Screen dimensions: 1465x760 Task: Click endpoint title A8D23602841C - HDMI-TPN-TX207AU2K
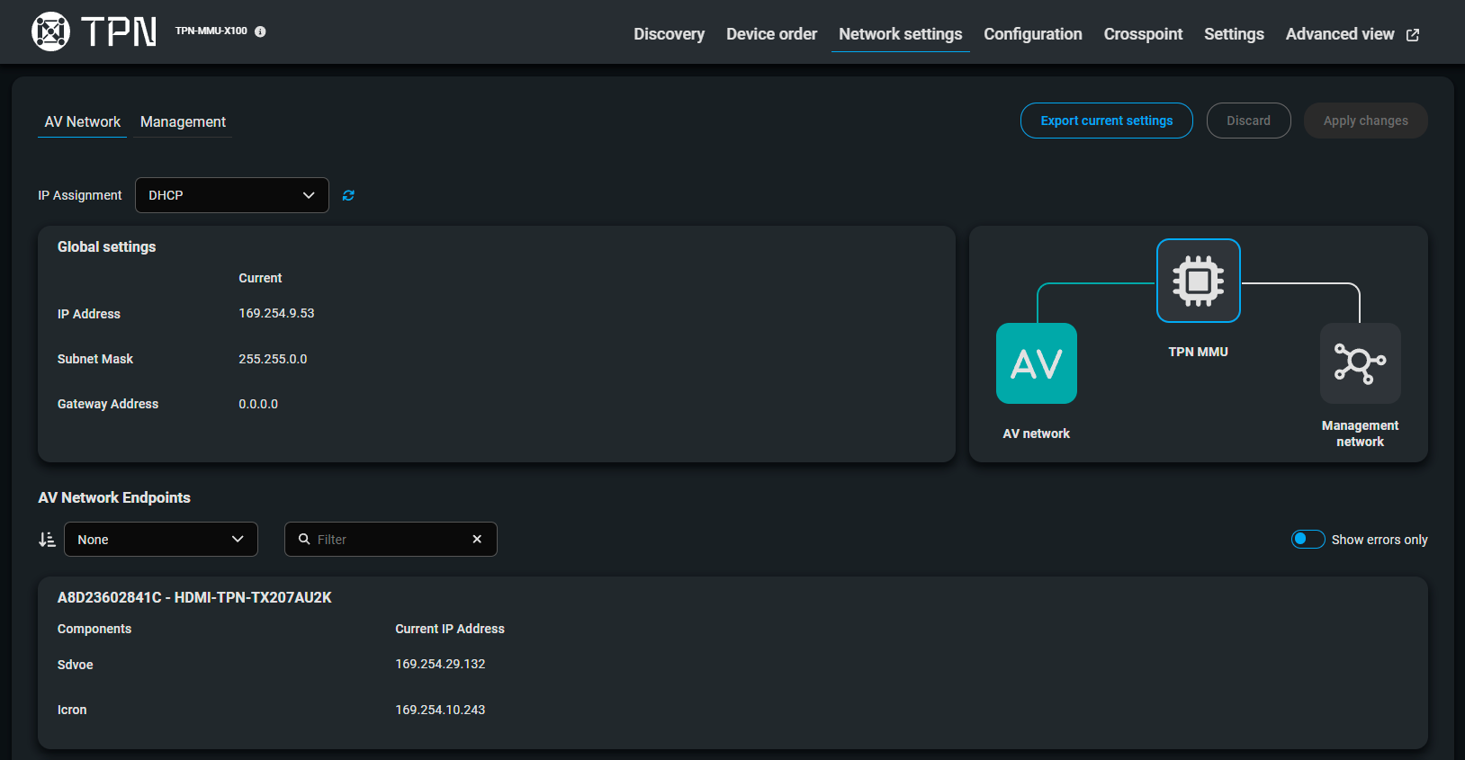click(x=194, y=597)
